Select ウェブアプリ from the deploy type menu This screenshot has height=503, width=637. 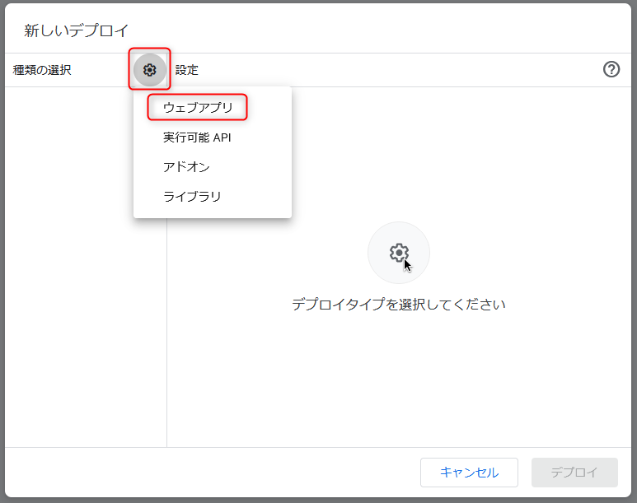[x=198, y=107]
